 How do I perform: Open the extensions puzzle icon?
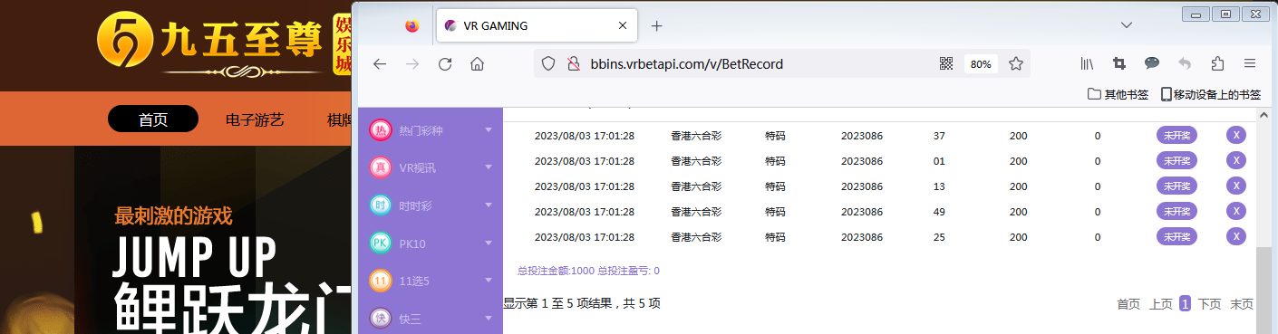(1217, 64)
